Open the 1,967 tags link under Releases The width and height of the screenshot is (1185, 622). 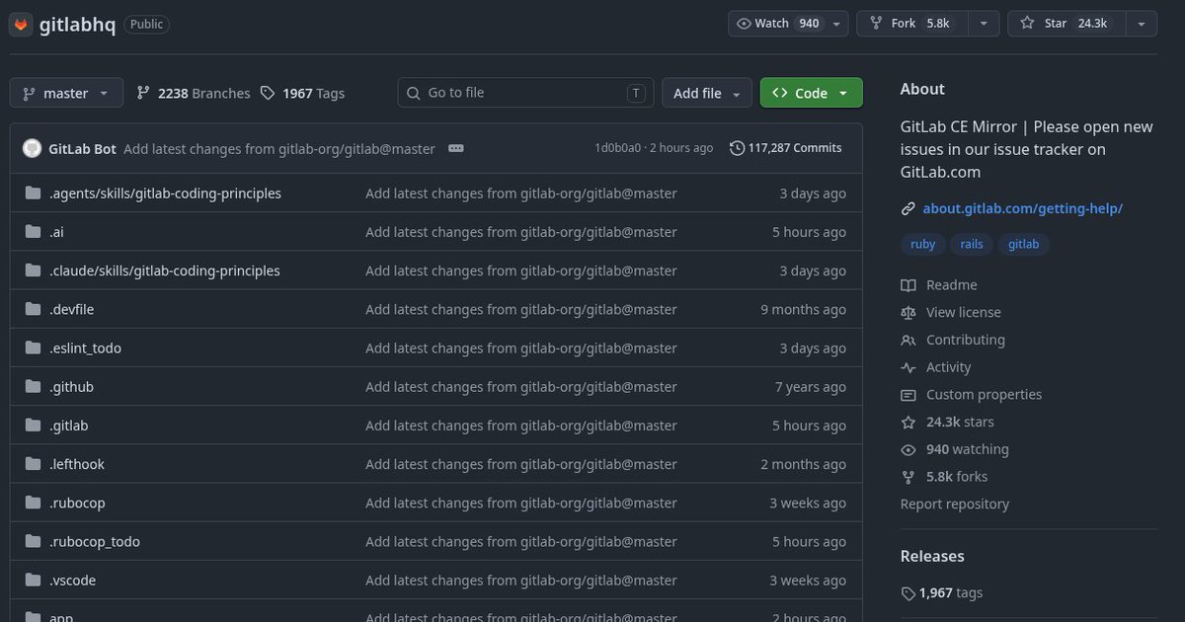pos(950,593)
